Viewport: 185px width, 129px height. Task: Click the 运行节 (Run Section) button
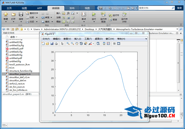pyautogui.click(x=114, y=15)
